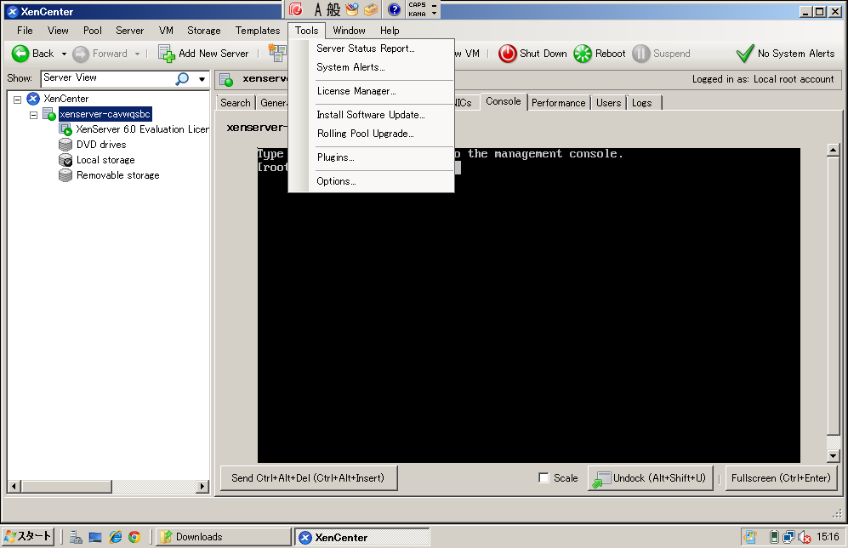Screen dimensions: 848x548
Task: Switch to the Performance tab
Action: pyautogui.click(x=558, y=103)
